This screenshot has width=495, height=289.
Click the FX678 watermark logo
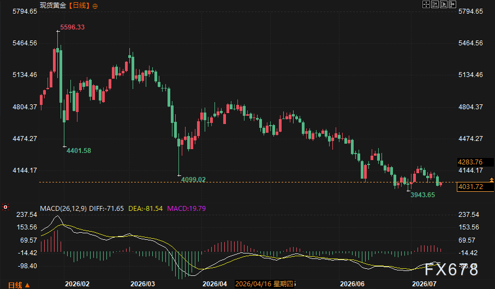coord(451,270)
